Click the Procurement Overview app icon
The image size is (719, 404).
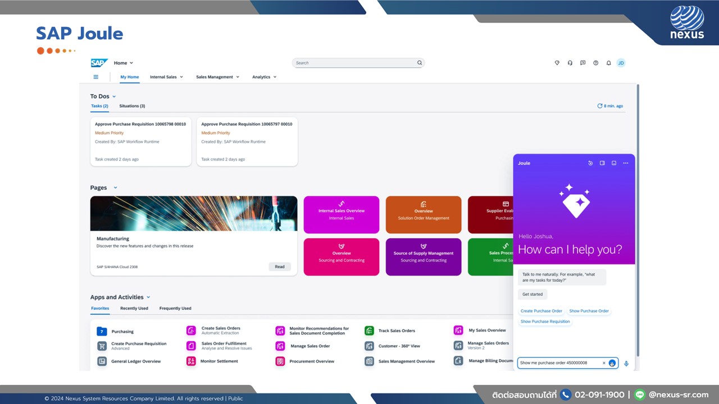tap(280, 361)
